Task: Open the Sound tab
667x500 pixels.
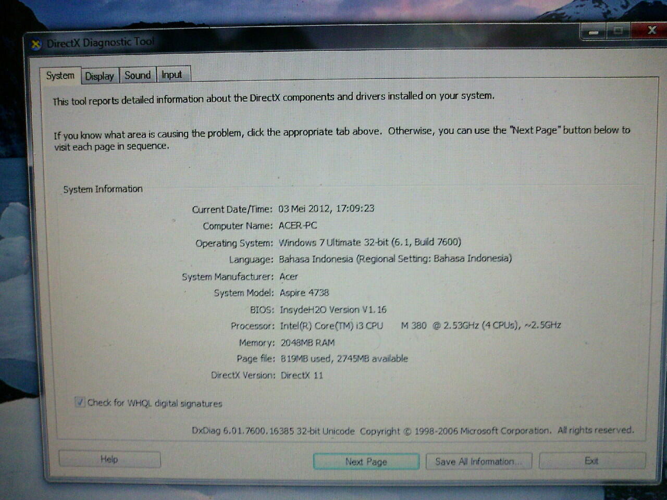Action: (x=138, y=75)
